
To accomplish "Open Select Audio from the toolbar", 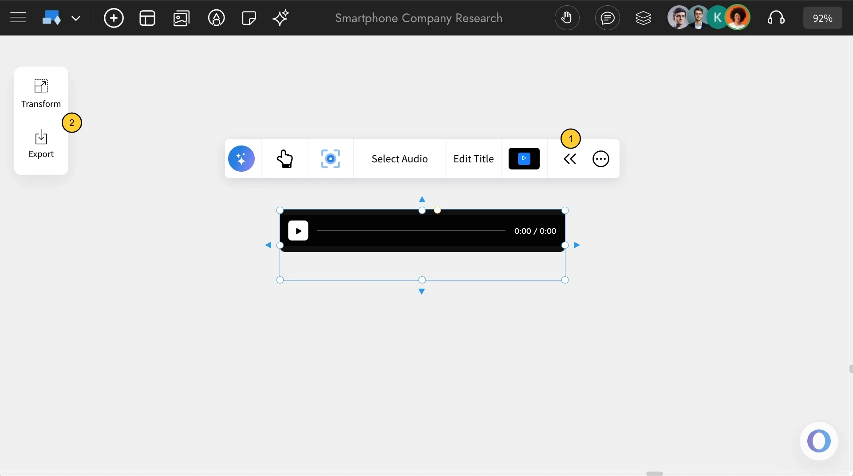I will [399, 158].
